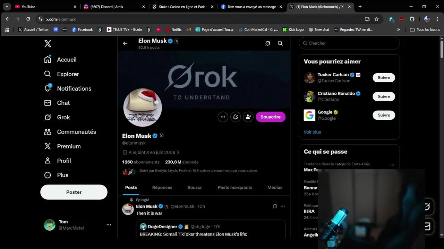
Task: Click the Voir plus link
Action: pyautogui.click(x=312, y=132)
